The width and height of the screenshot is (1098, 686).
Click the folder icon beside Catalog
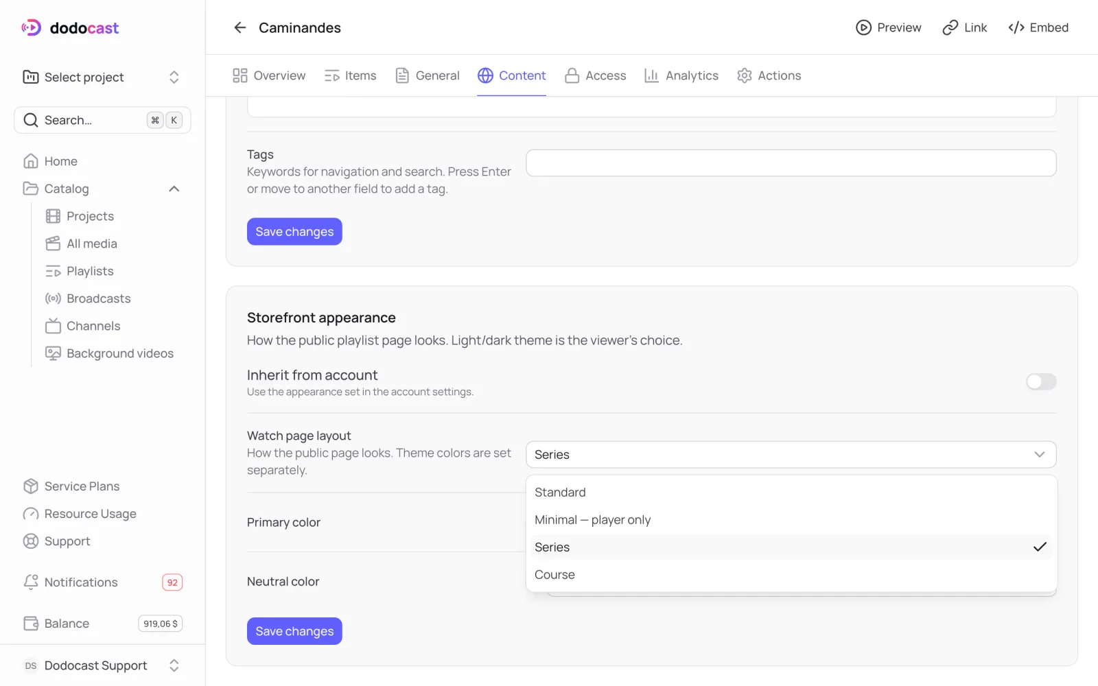31,189
